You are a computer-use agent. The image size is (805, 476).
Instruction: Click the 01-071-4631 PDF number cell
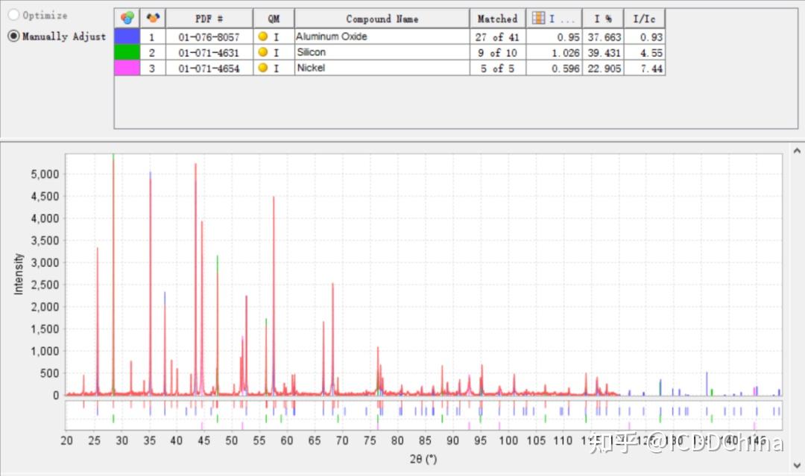pos(209,52)
